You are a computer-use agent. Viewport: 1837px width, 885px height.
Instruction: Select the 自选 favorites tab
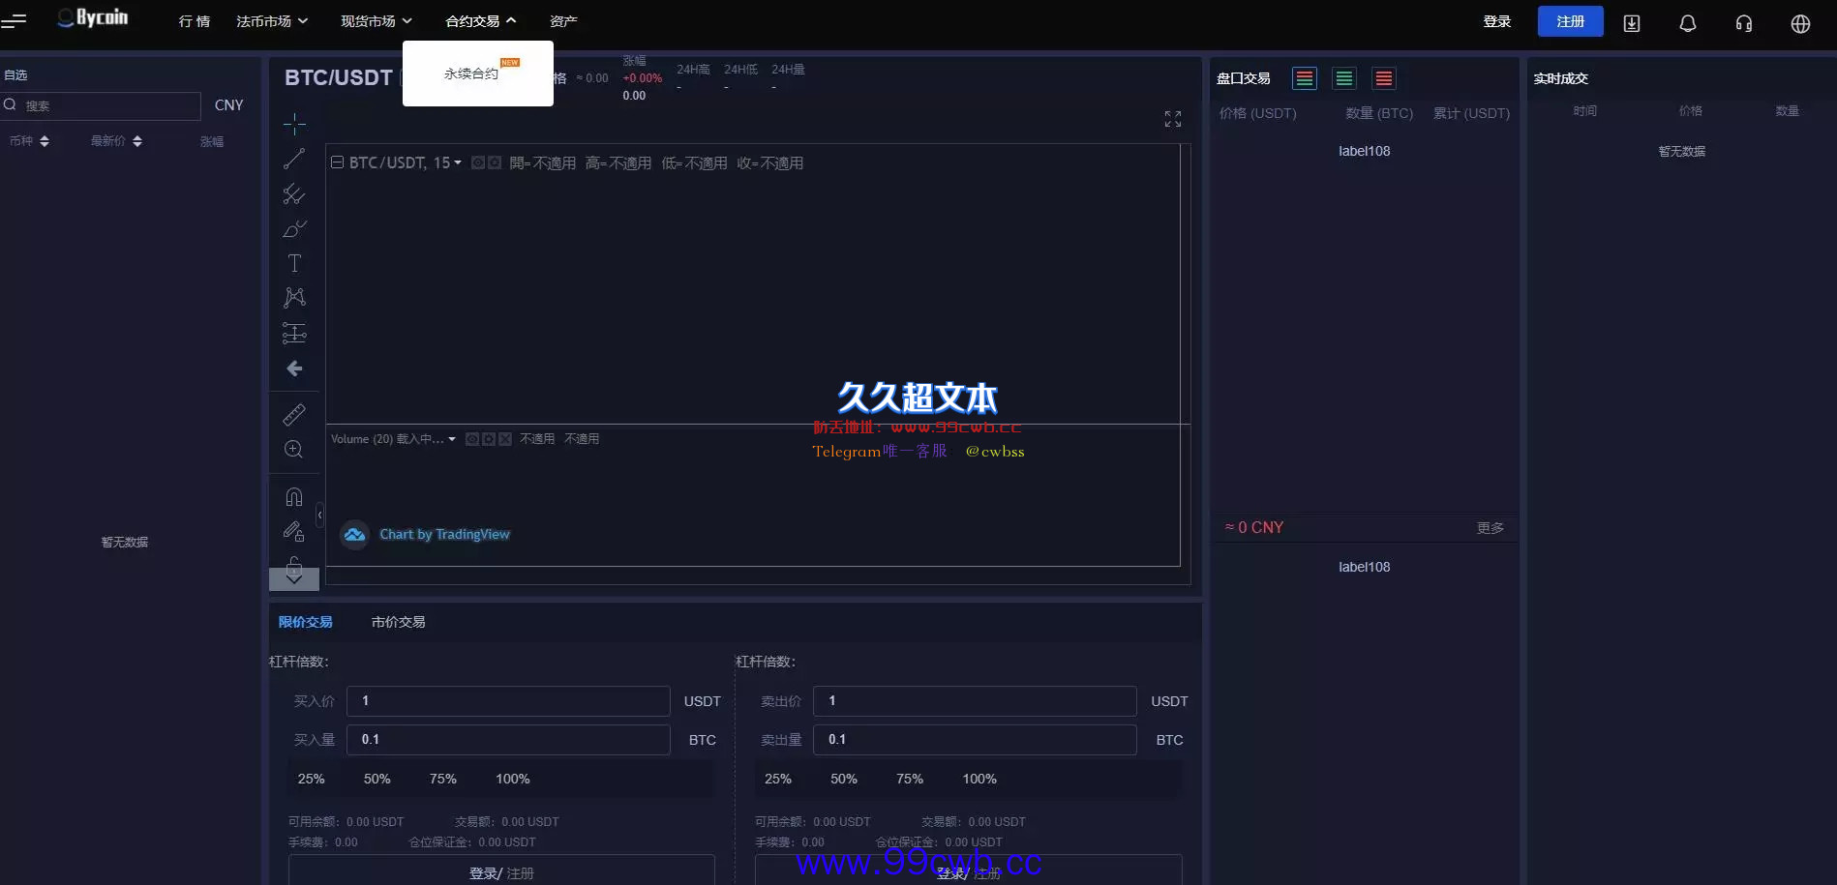15,74
